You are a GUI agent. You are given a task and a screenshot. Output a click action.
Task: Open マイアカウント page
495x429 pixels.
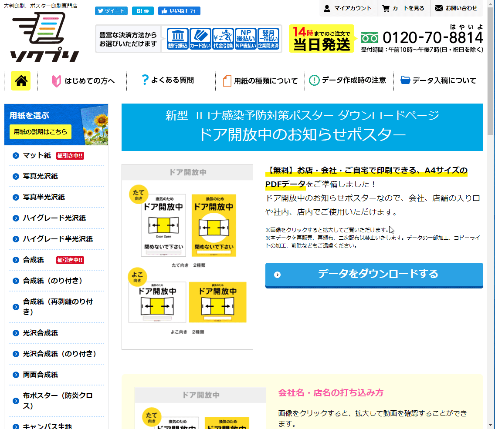tap(348, 8)
